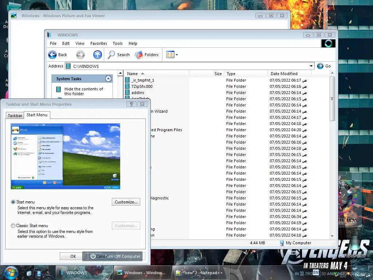Switch to WINDOWS taskbar button
This screenshot has height=280, width=373.
[x=85, y=273]
